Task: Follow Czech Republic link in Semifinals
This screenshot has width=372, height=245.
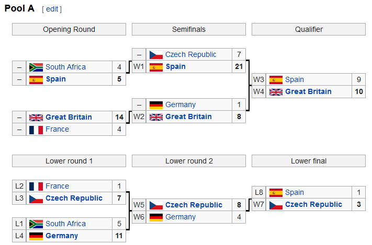Action: coord(190,54)
